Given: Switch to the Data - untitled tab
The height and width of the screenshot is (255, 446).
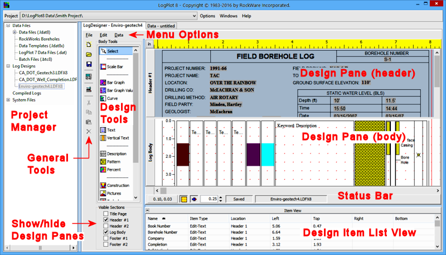Looking at the screenshot, I should pyautogui.click(x=162, y=26).
